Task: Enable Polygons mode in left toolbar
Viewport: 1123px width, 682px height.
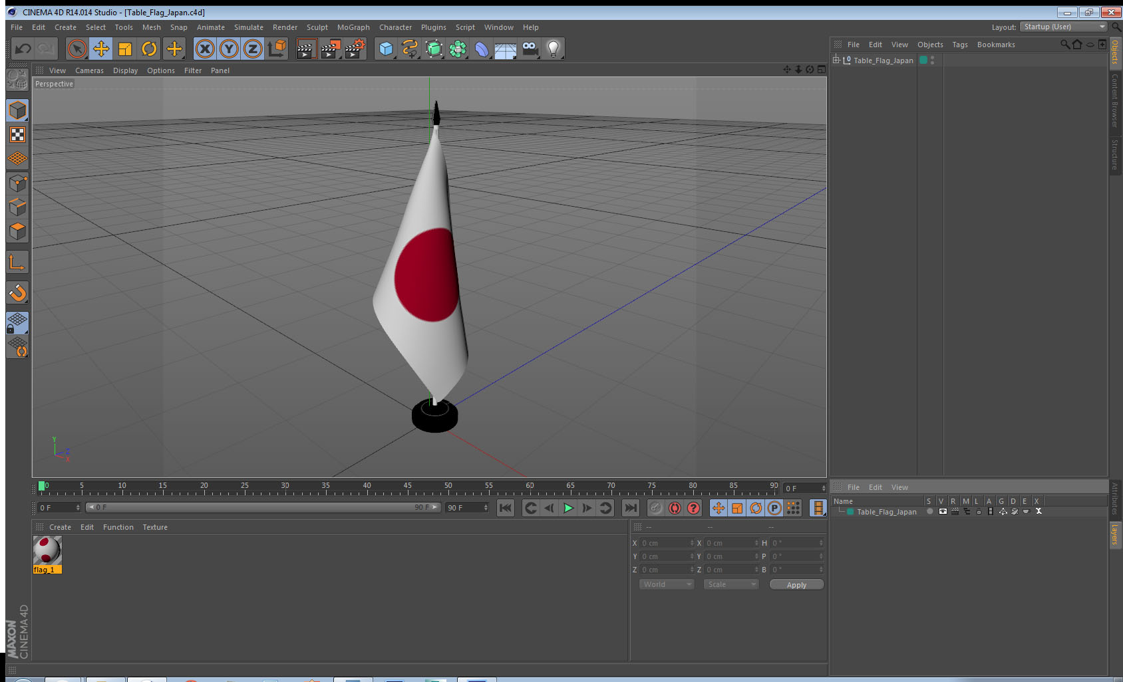Action: coord(17,231)
